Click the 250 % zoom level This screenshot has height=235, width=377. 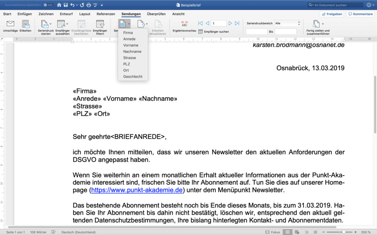click(366, 232)
